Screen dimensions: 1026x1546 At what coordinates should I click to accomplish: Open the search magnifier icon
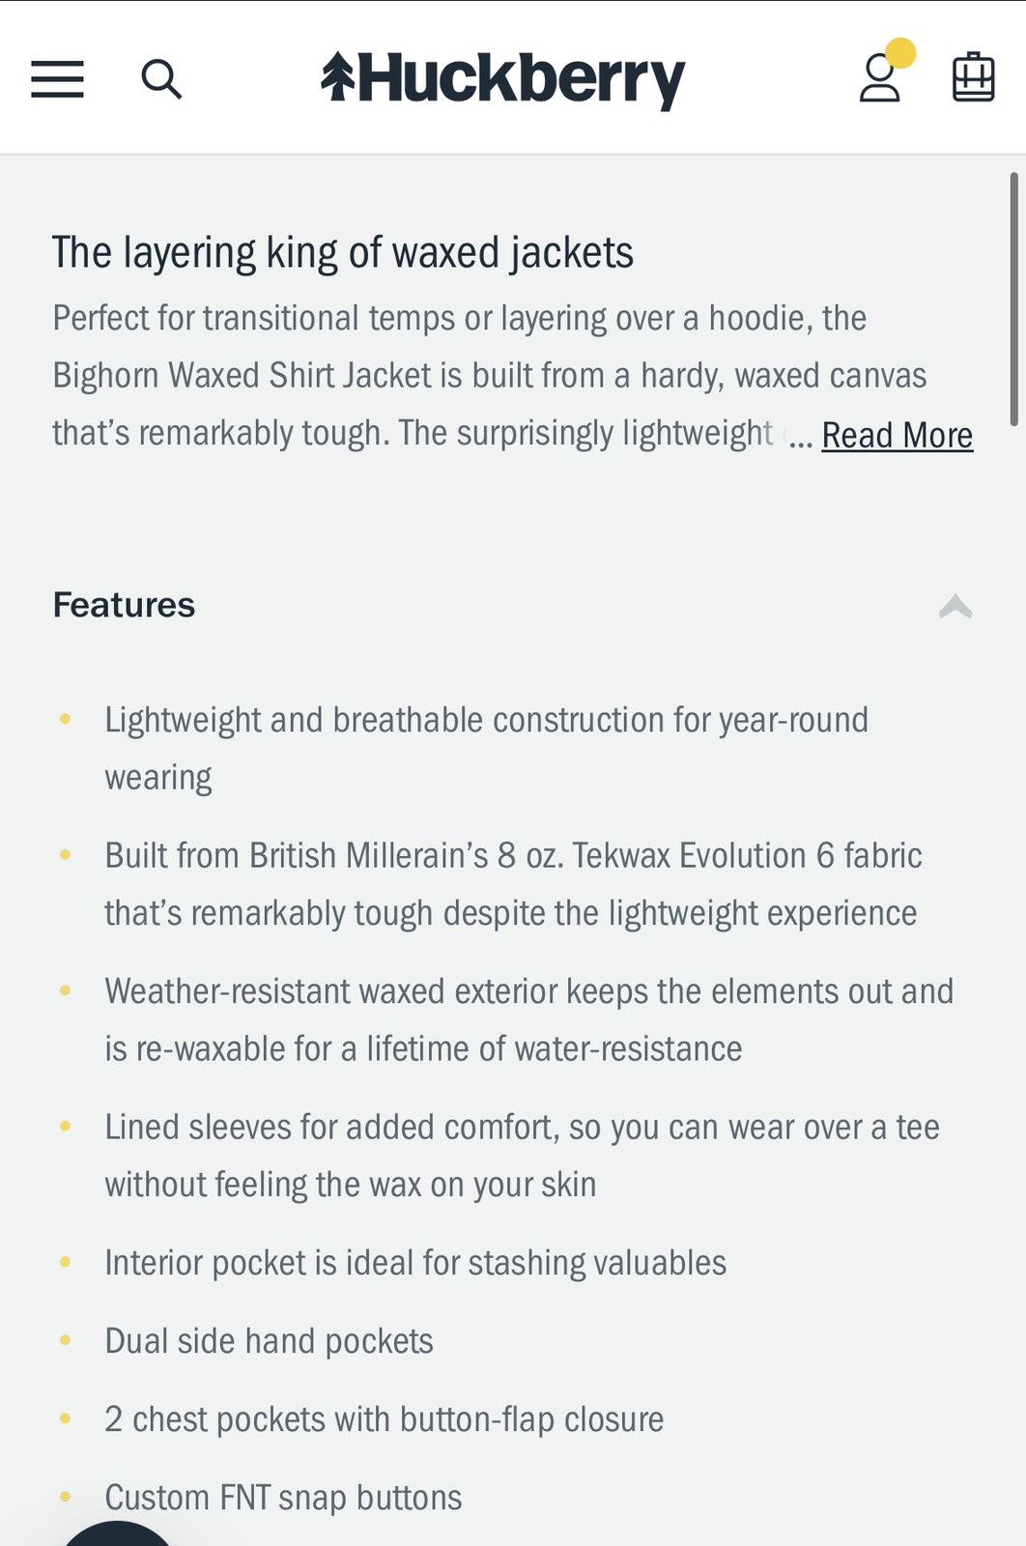[161, 79]
